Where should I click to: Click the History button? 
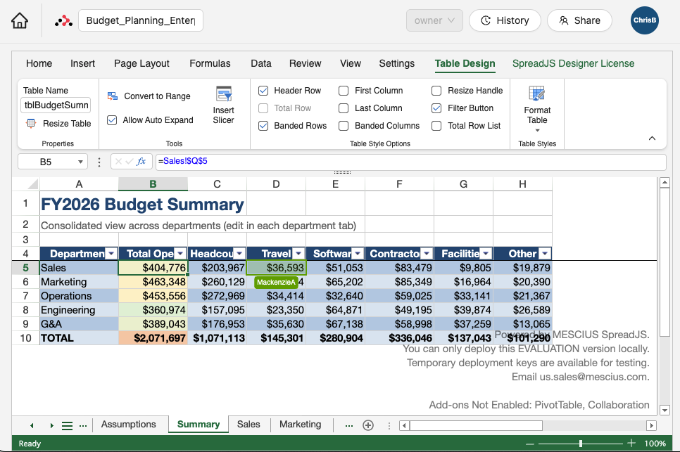[505, 20]
